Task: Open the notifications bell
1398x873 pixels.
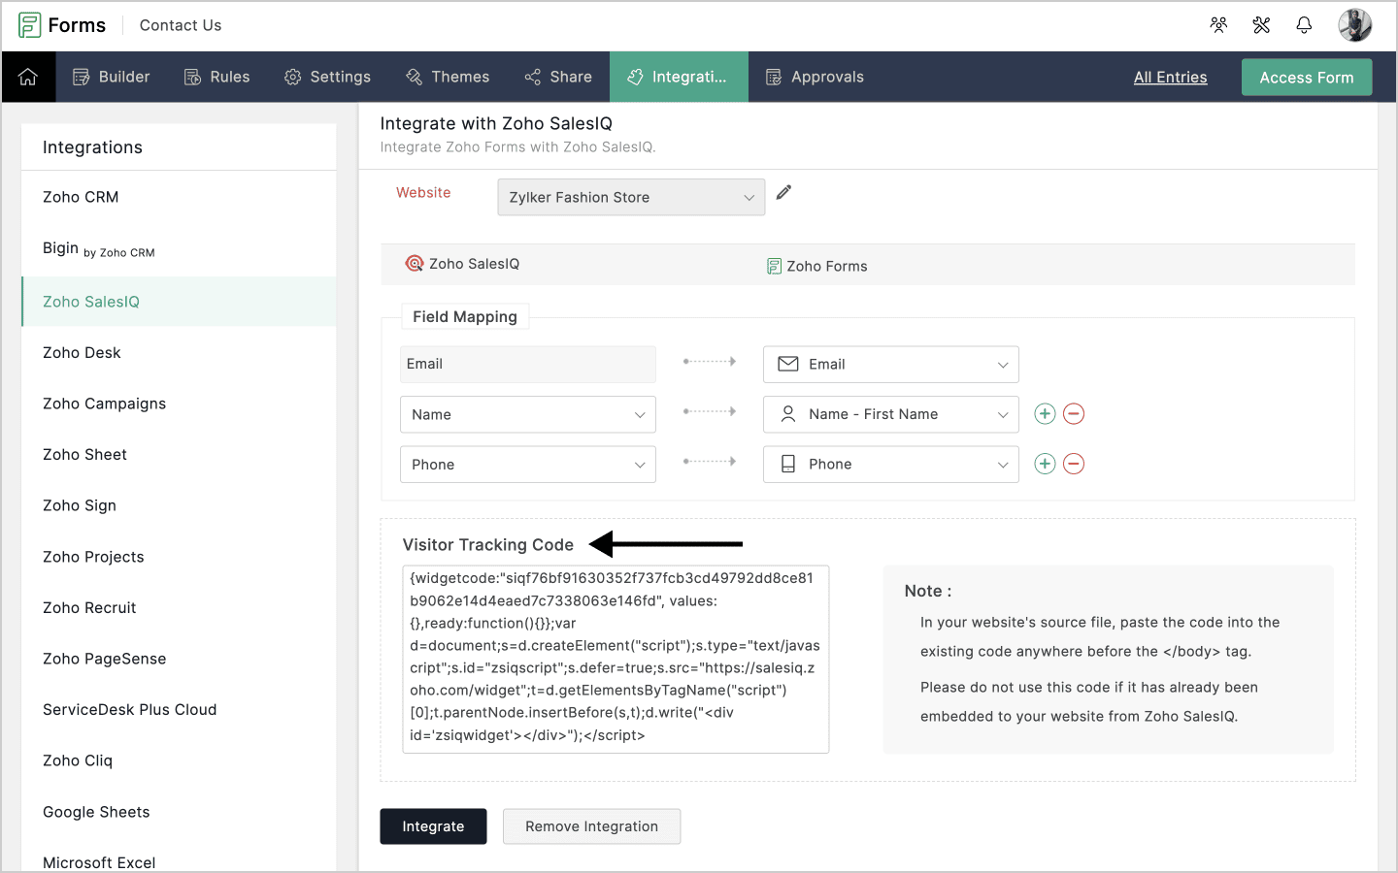Action: coord(1304,25)
